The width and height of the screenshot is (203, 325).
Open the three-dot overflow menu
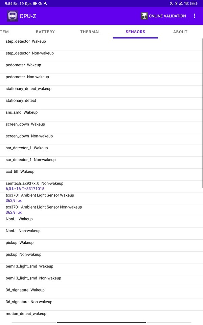[x=194, y=16]
